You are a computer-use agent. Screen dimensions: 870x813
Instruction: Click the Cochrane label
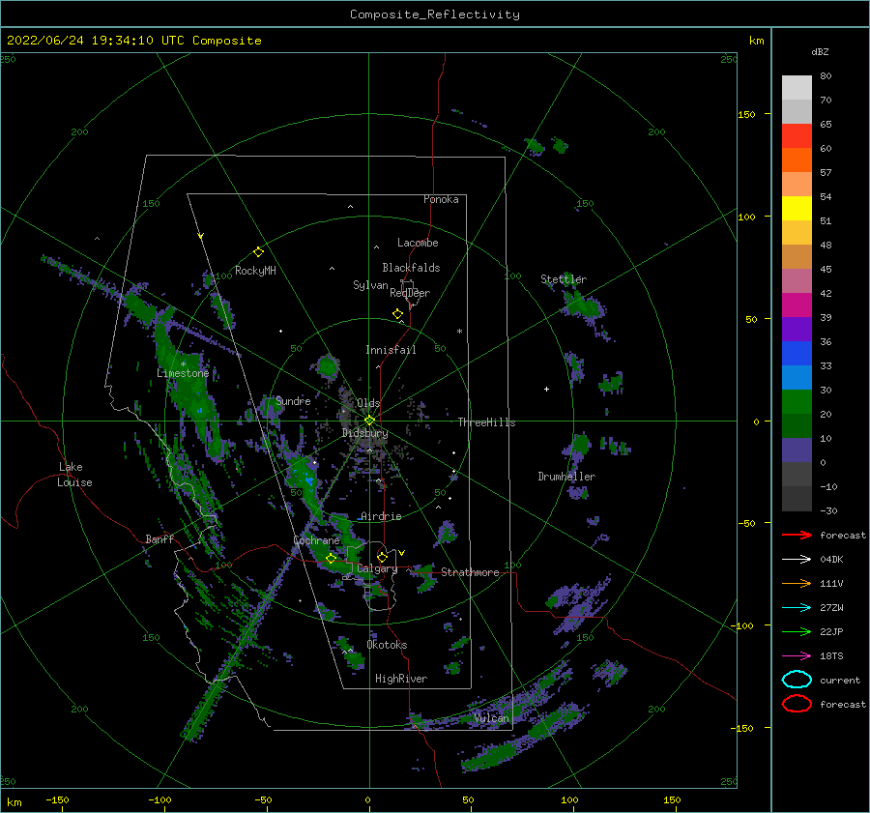coord(316,540)
